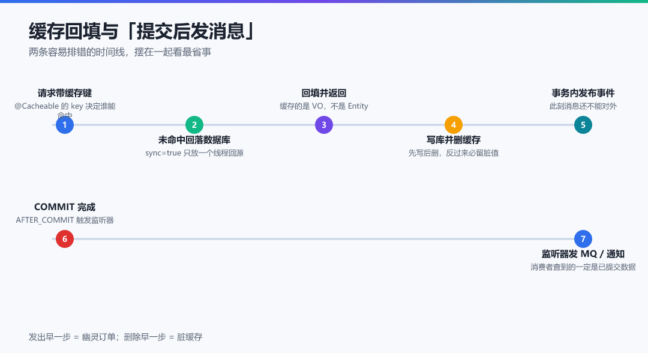Click description 此刻消息还不能对外

[583, 106]
